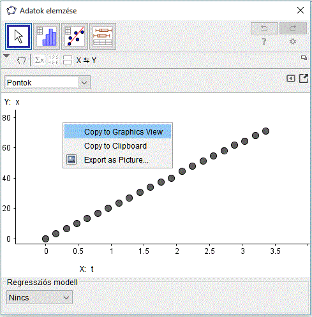
Task: Expand the Pontok plot type dropdown
Action: pos(47,82)
